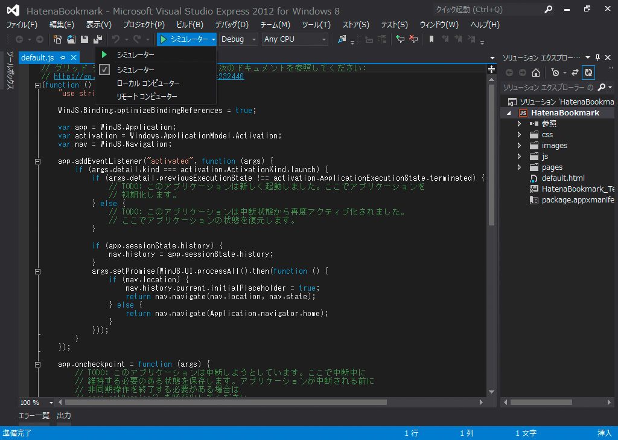Click Solution Explorer horizontal scrollbar thumb
This screenshot has width=618, height=440.
[541, 403]
